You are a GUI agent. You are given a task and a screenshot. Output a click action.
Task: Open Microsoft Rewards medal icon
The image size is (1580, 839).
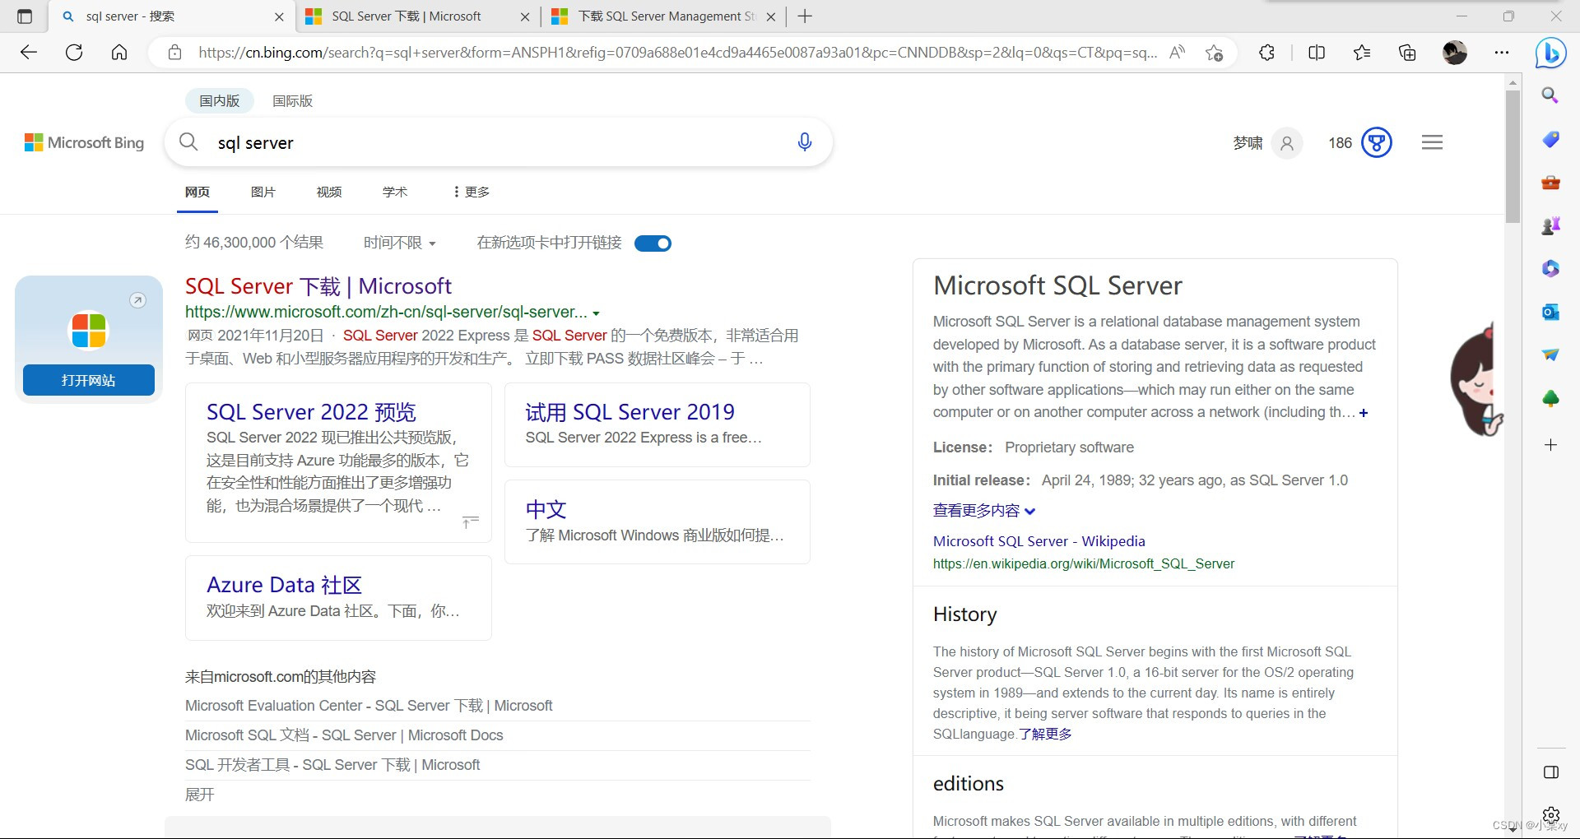point(1377,142)
